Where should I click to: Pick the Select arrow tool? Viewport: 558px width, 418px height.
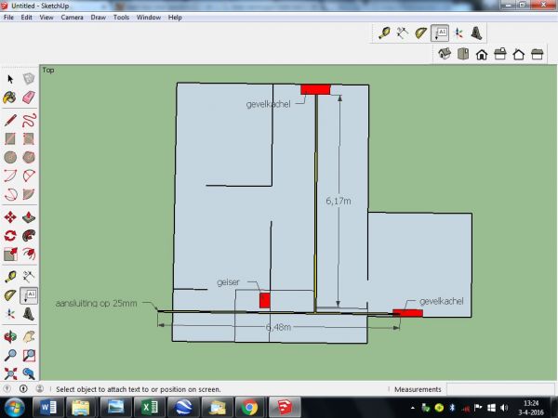coord(10,79)
